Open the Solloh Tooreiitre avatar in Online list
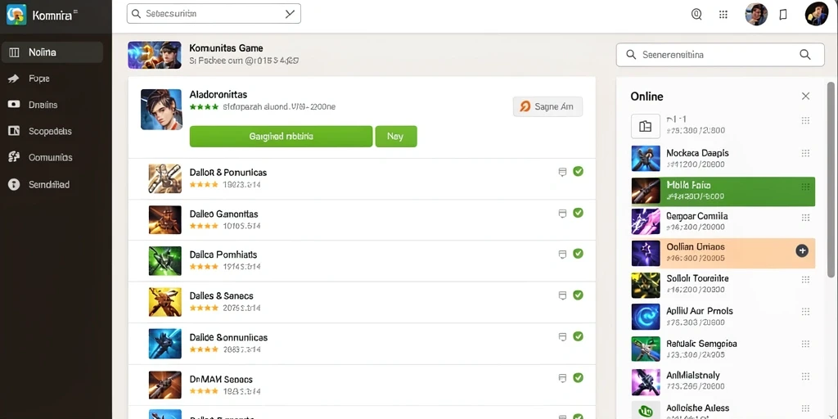 coord(646,285)
